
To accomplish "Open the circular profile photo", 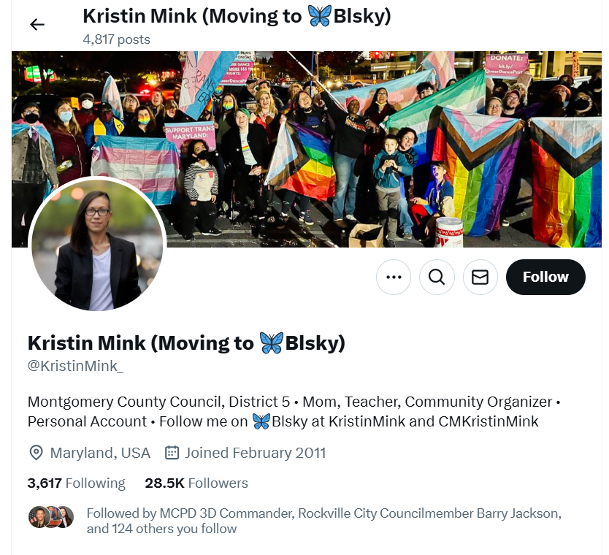I will [97, 245].
